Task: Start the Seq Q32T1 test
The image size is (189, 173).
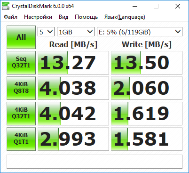Action: point(21,63)
